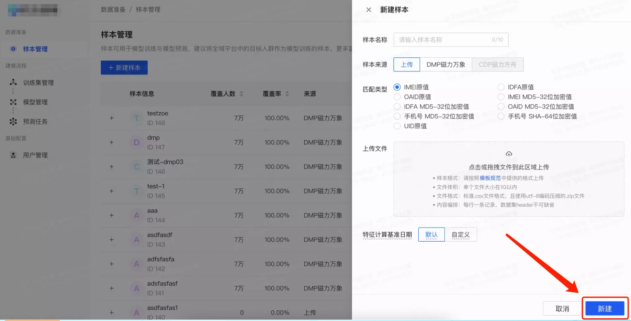Image resolution: width=631 pixels, height=321 pixels.
Task: Click the upload cloud icon in upload area
Action: pos(509,154)
